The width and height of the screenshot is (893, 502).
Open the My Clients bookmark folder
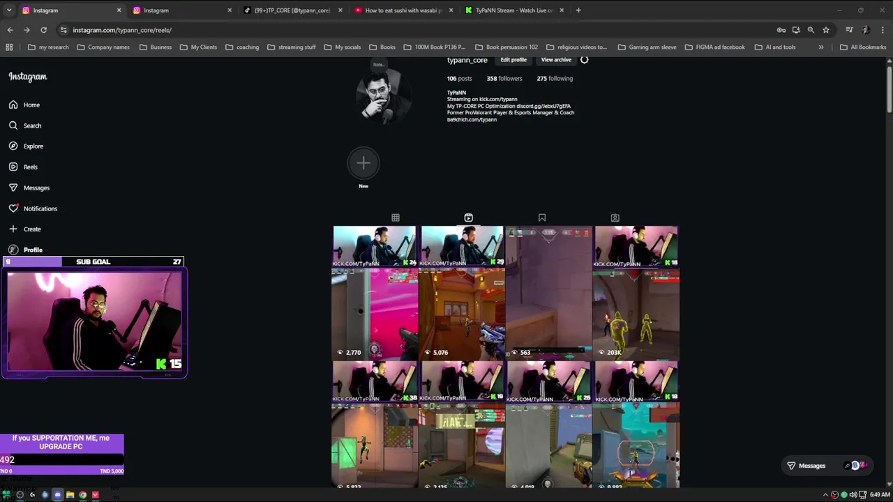(198, 47)
